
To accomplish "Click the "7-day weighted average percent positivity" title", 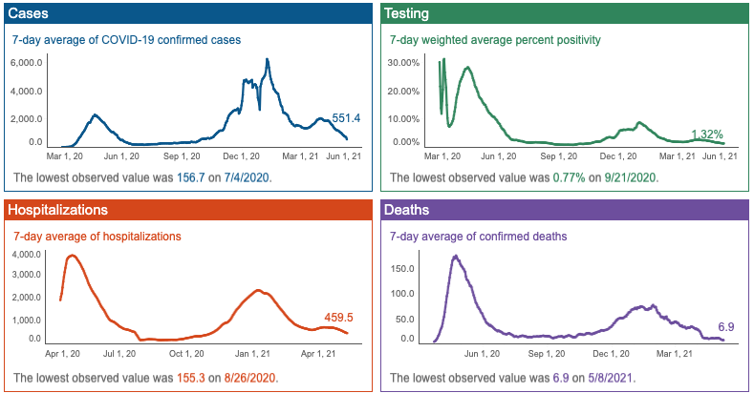I will point(495,40).
